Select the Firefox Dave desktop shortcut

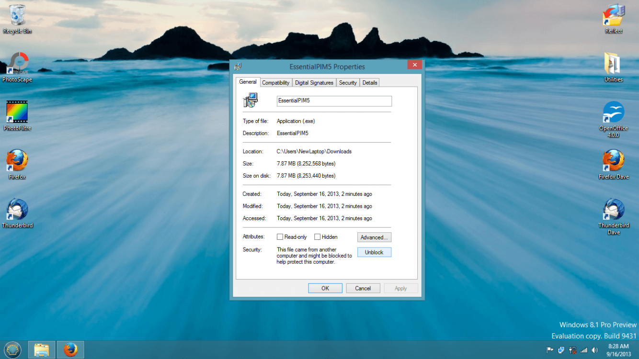(x=614, y=165)
